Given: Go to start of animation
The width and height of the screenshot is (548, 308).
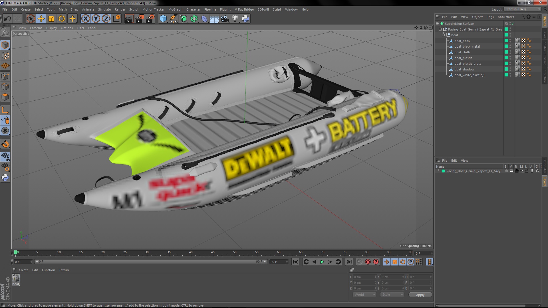Looking at the screenshot, I should pyautogui.click(x=295, y=262).
